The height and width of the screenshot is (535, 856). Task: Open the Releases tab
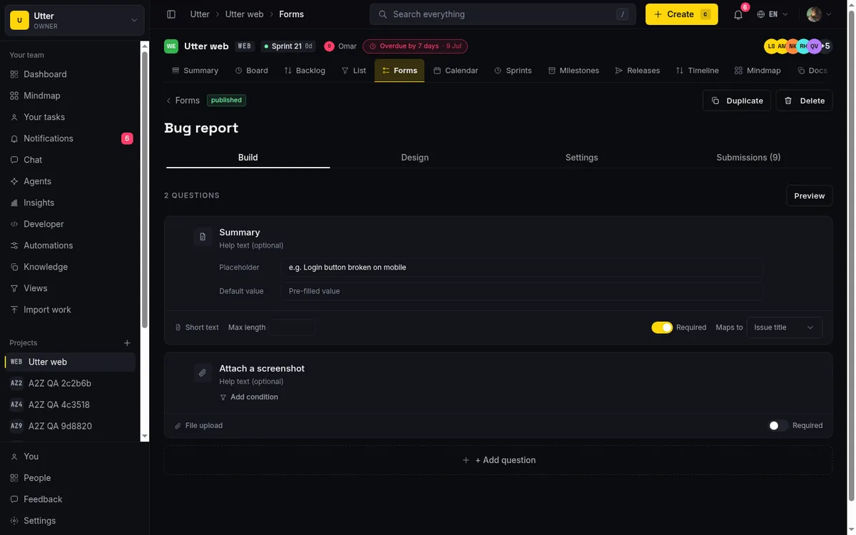pos(638,71)
